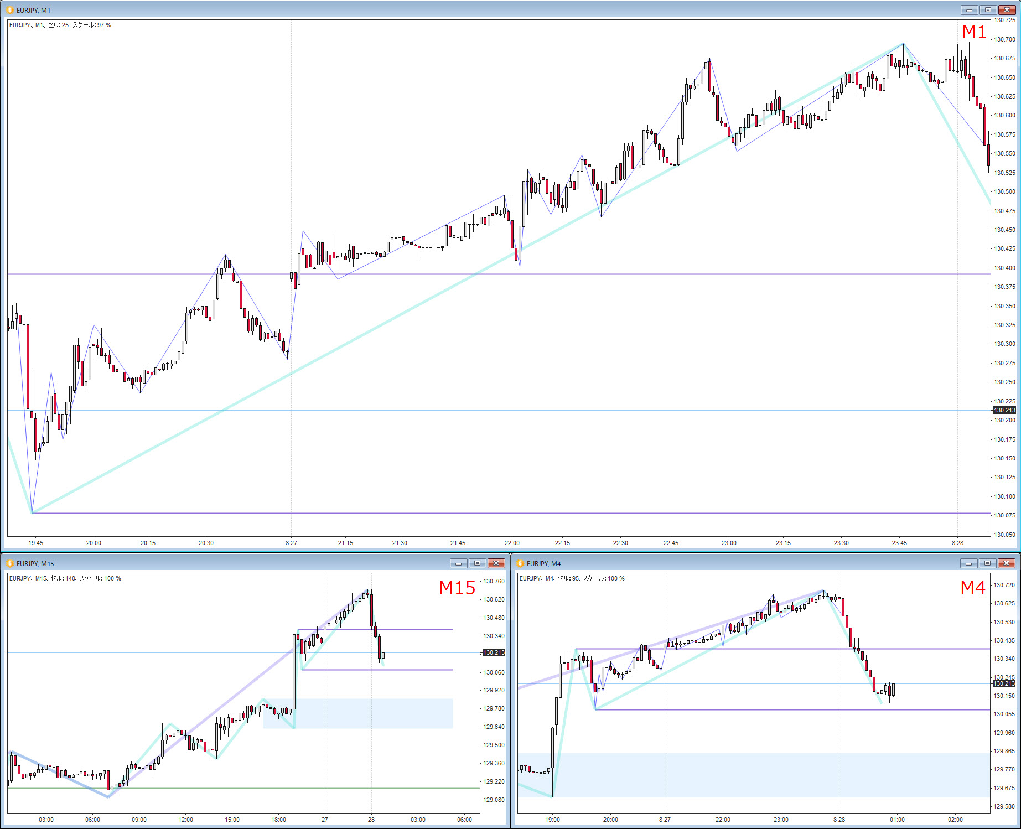Click the 130.720 price level on M4 axis
Viewport: 1021px width, 829px height.
point(1004,585)
